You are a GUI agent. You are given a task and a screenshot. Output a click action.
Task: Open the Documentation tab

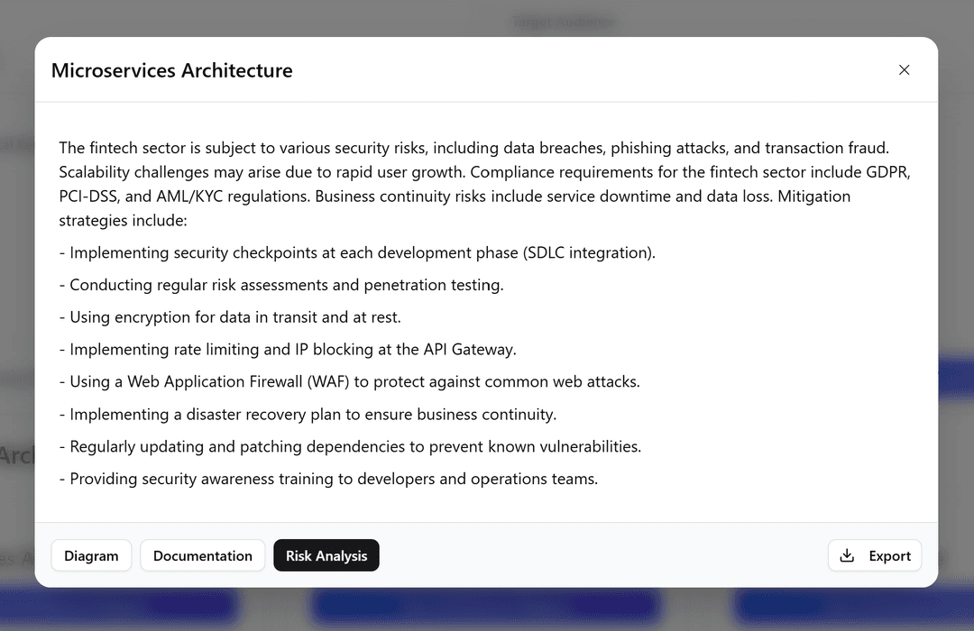pyautogui.click(x=202, y=555)
